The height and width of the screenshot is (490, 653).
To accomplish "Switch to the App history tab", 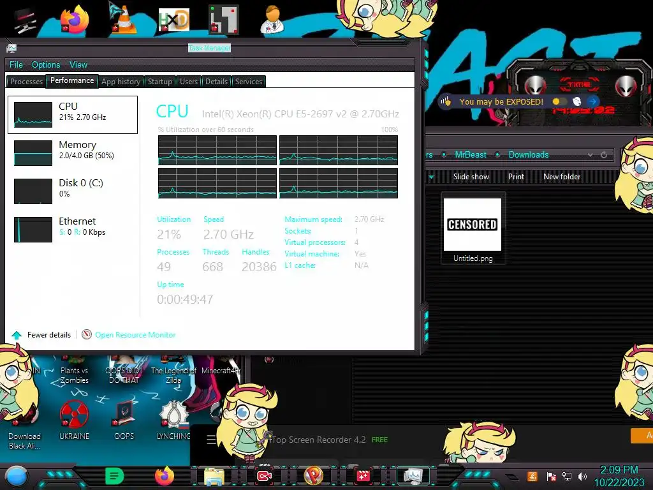I will (x=121, y=82).
